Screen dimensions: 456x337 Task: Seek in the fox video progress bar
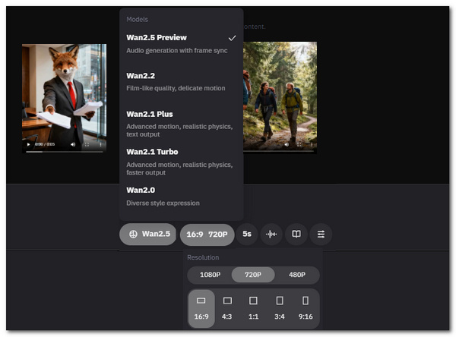tap(64, 152)
